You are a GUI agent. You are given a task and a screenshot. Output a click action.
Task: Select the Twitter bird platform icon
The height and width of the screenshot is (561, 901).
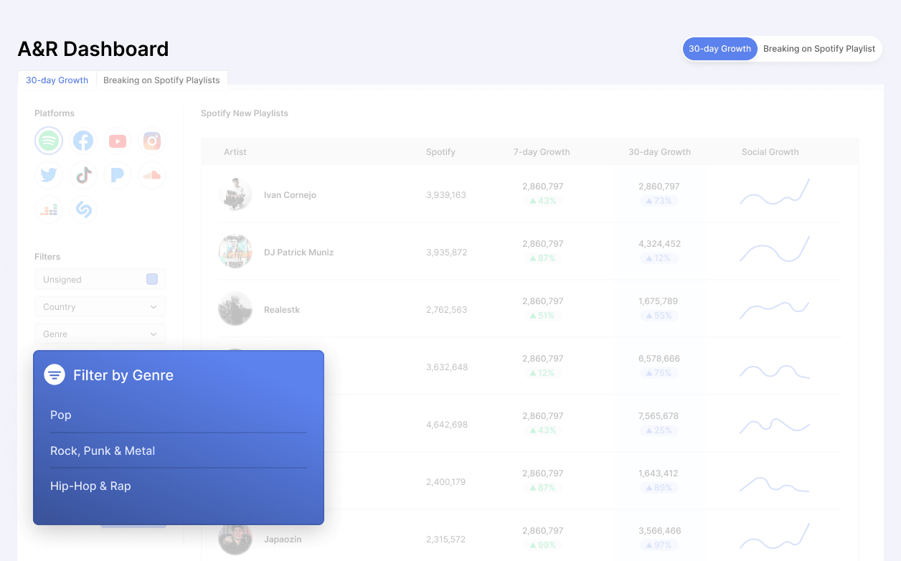tap(49, 175)
